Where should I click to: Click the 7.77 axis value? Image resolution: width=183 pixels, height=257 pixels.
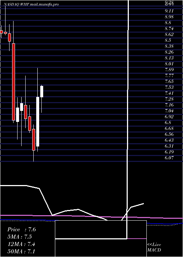point(169,76)
